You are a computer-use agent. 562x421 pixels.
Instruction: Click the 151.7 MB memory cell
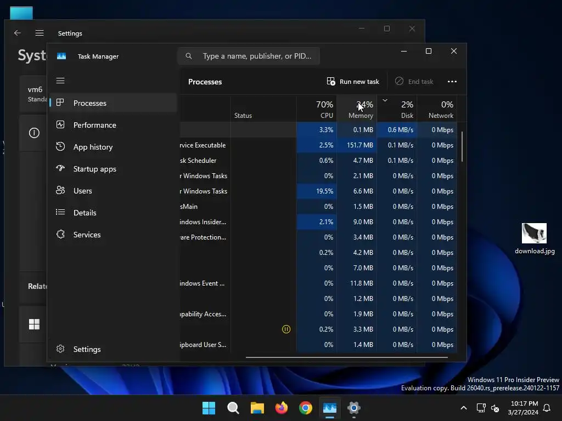[357, 145]
